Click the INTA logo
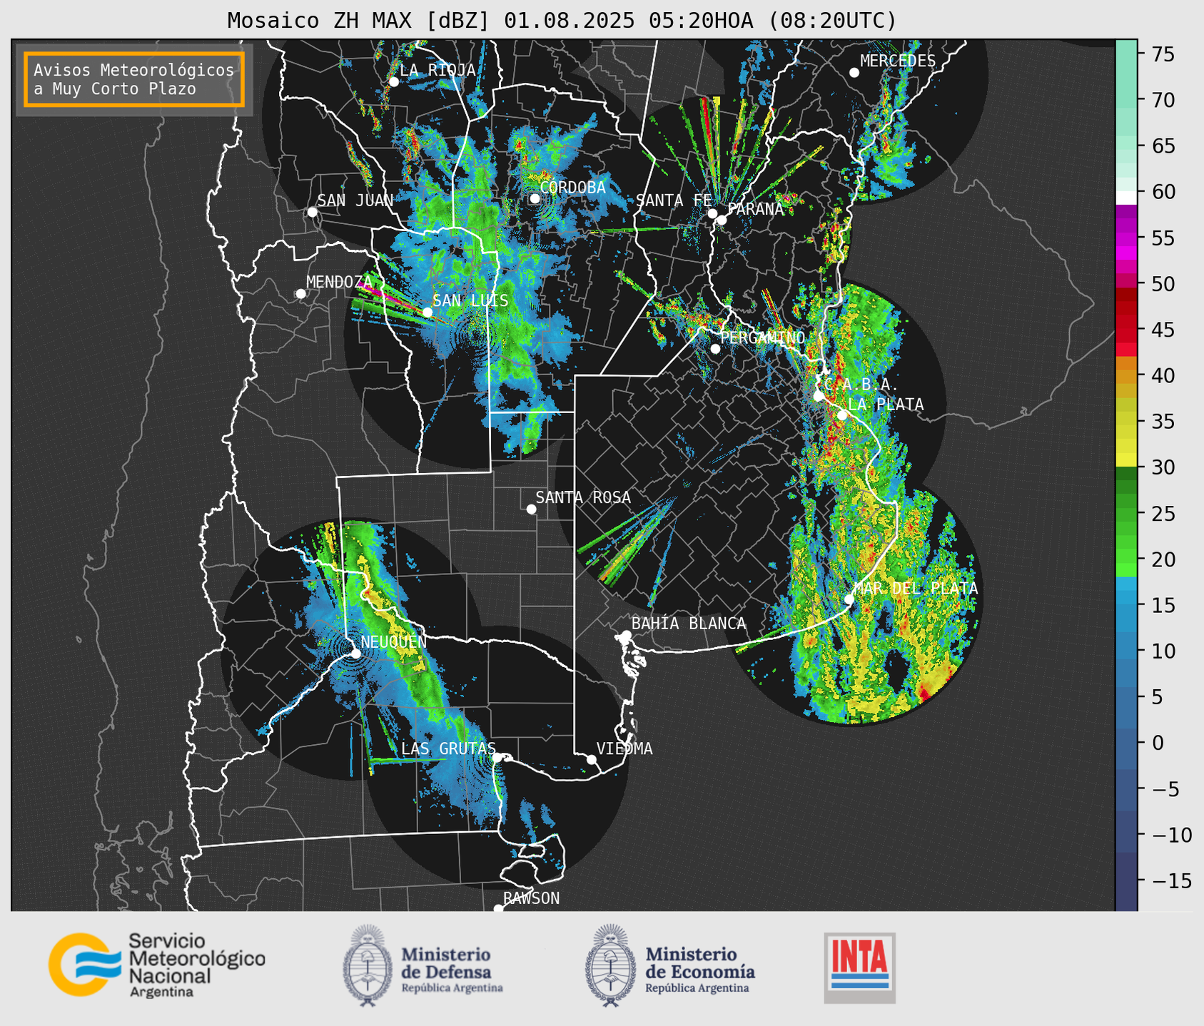Screen dimensions: 1204x1026 click(859, 967)
